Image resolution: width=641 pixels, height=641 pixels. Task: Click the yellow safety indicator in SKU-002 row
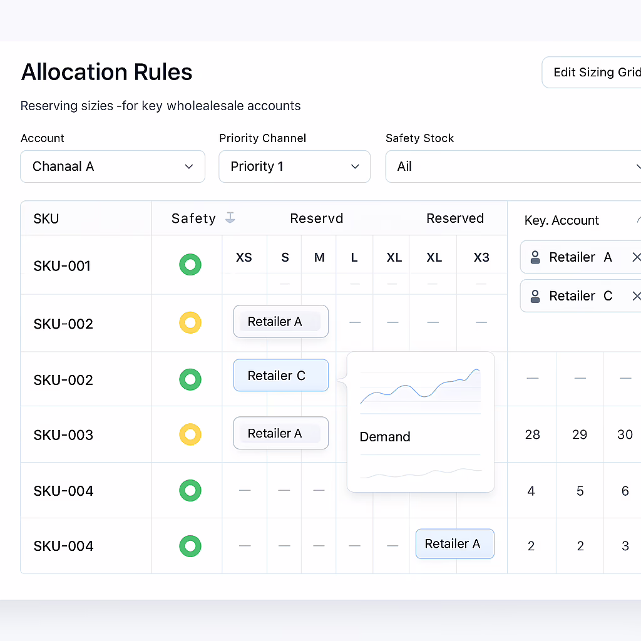(x=190, y=323)
